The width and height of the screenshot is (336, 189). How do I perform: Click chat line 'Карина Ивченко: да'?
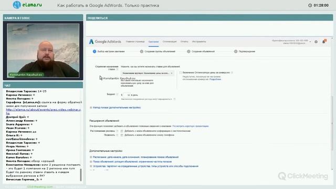21,132
